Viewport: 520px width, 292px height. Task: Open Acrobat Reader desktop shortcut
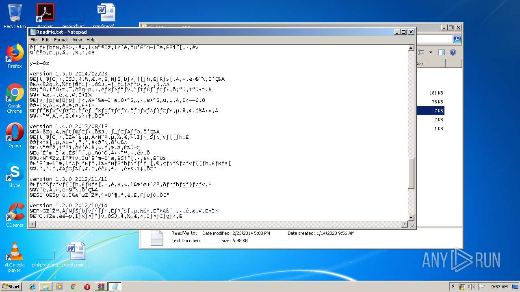pos(45,15)
